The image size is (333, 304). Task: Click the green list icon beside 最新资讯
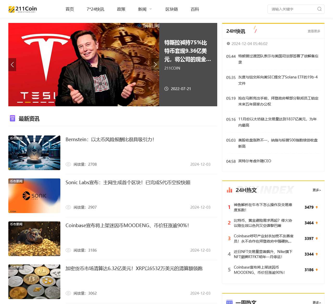tap(12, 119)
